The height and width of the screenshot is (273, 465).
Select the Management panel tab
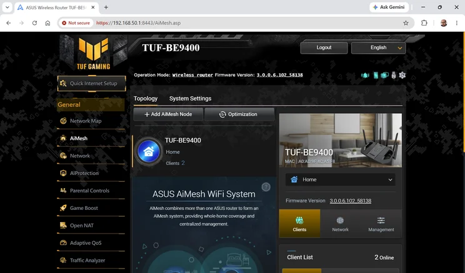(x=381, y=224)
